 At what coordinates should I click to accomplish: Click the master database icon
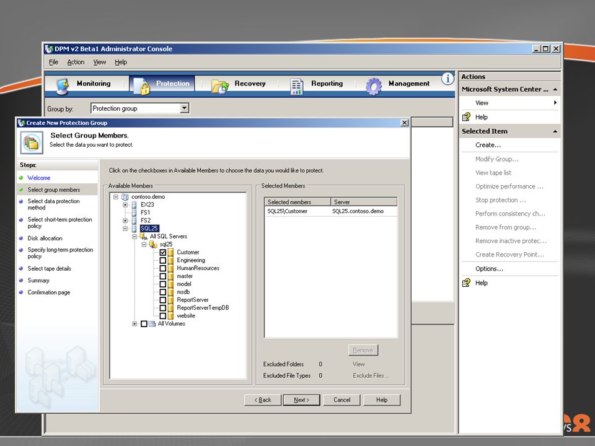pyautogui.click(x=170, y=276)
